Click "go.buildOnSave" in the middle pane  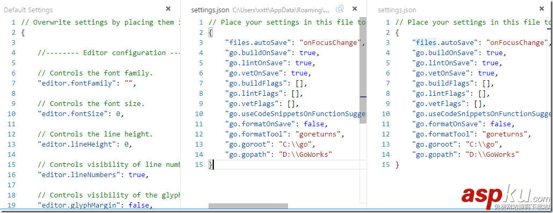pos(258,53)
